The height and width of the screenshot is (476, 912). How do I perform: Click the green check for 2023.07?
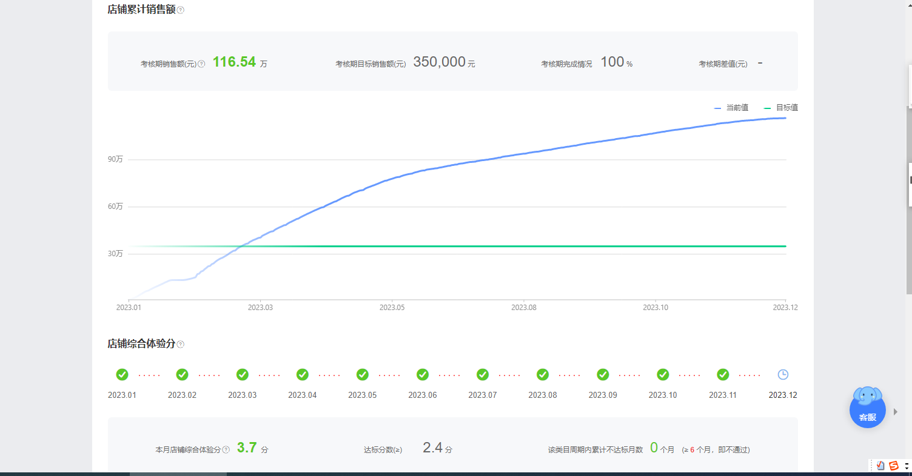coord(483,375)
